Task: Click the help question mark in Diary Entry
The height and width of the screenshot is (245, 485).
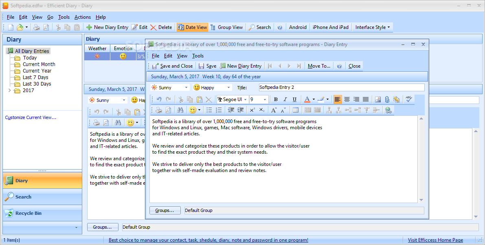Action: [x=339, y=66]
